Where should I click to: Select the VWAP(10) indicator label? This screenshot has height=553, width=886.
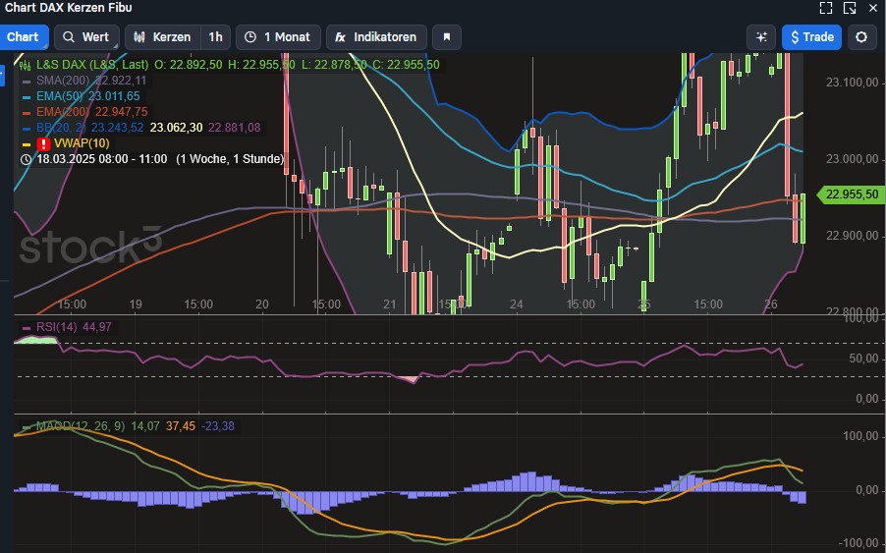pyautogui.click(x=82, y=143)
